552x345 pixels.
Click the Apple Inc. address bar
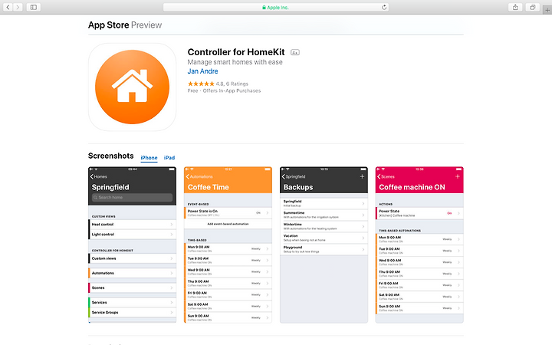click(276, 7)
